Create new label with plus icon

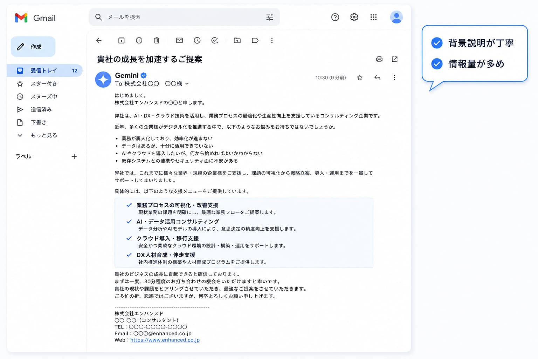(x=74, y=156)
